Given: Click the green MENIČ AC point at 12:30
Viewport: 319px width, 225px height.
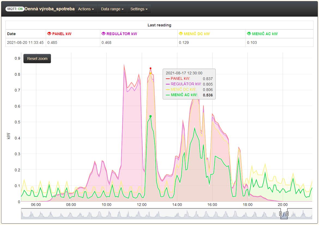Looking at the screenshot, I should (150, 116).
